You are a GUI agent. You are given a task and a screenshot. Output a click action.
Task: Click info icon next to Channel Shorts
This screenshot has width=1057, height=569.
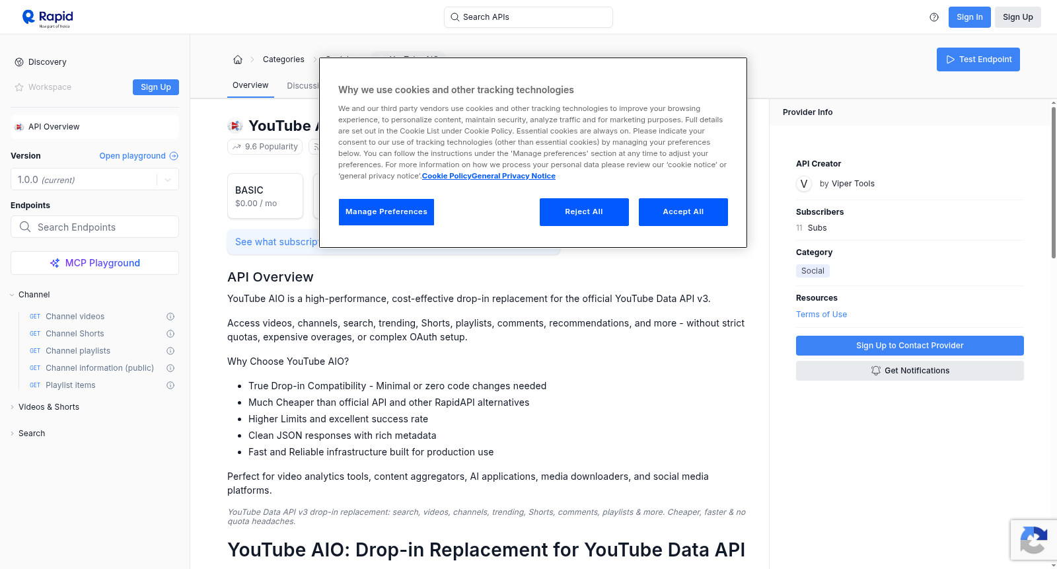(170, 334)
